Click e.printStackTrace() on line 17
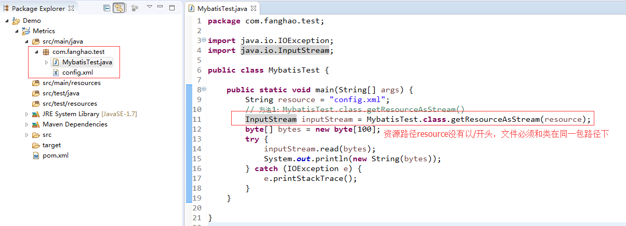Image resolution: width=626 pixels, height=226 pixels. coord(311,178)
